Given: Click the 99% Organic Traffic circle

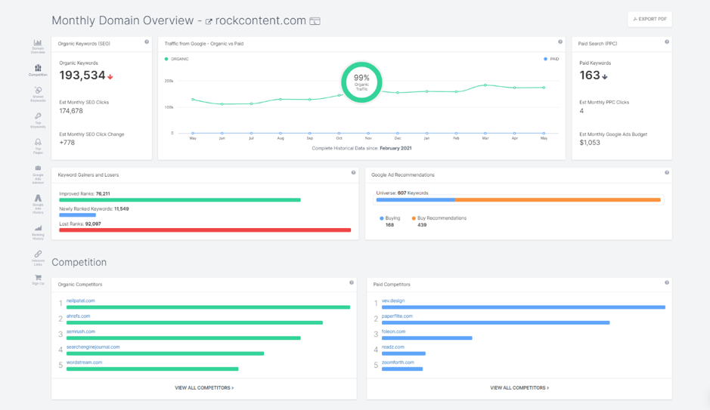Looking at the screenshot, I should (x=361, y=82).
